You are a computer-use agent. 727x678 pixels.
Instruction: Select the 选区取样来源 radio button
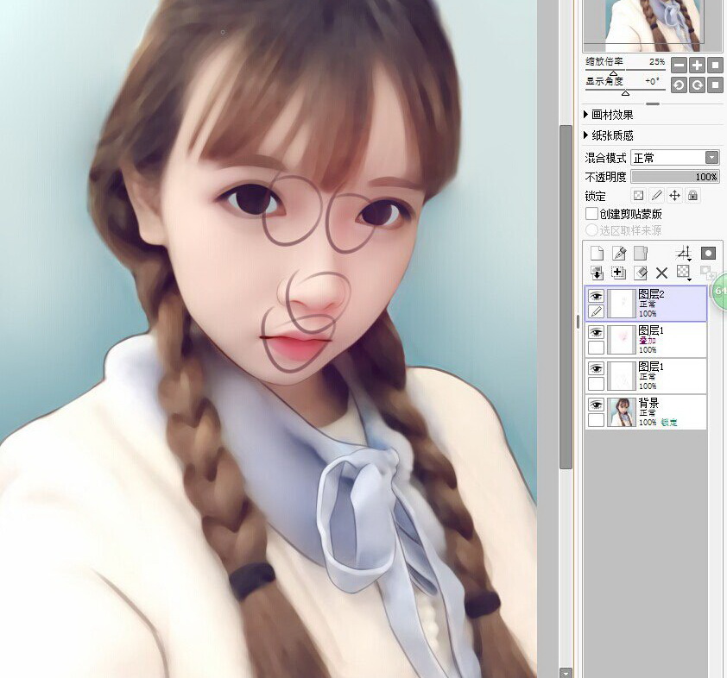[x=591, y=230]
